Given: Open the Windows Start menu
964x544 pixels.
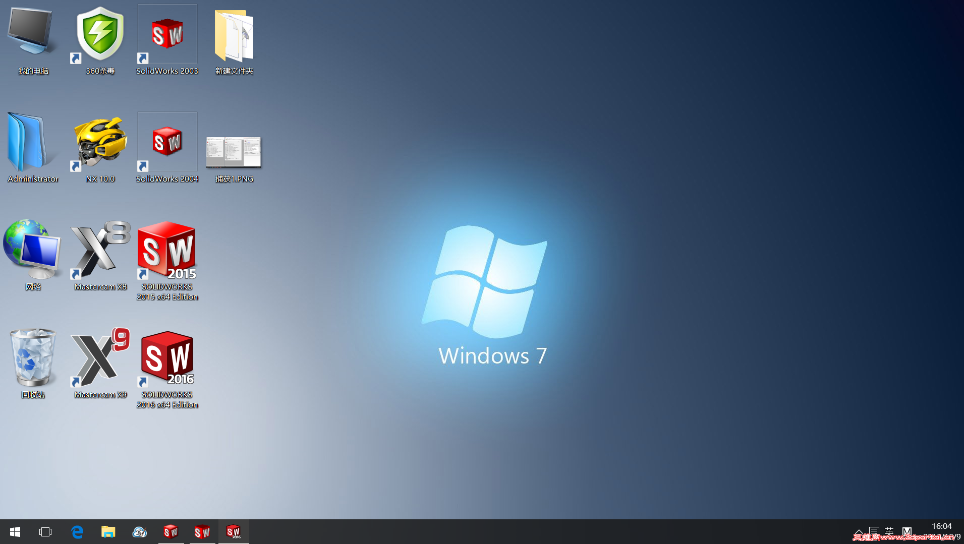Looking at the screenshot, I should click(x=15, y=532).
